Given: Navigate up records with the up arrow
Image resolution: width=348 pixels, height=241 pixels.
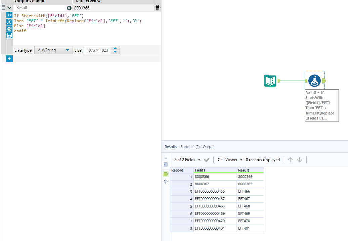Looking at the screenshot, I should [290, 159].
